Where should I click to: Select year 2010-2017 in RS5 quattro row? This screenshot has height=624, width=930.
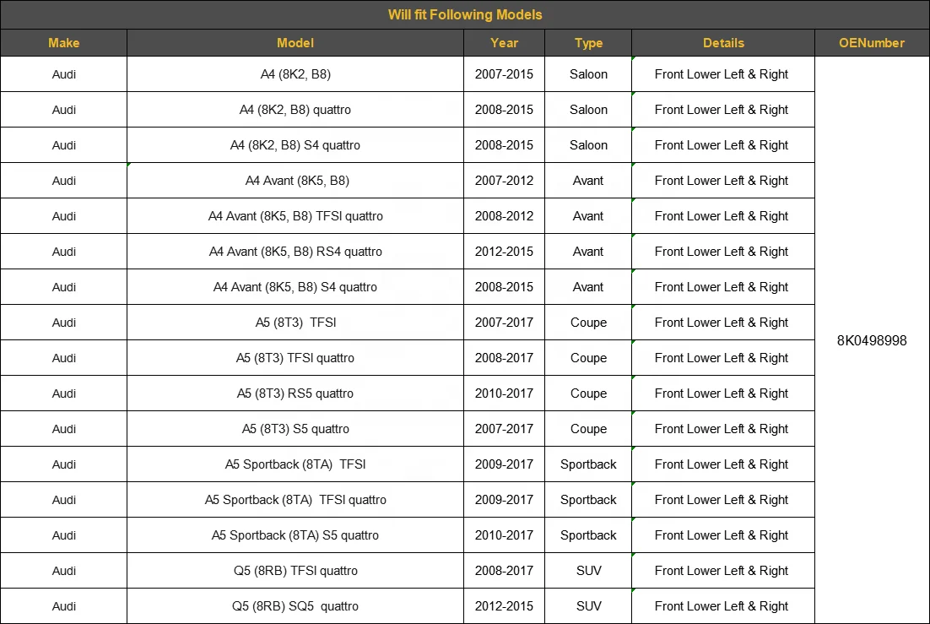[x=504, y=393]
